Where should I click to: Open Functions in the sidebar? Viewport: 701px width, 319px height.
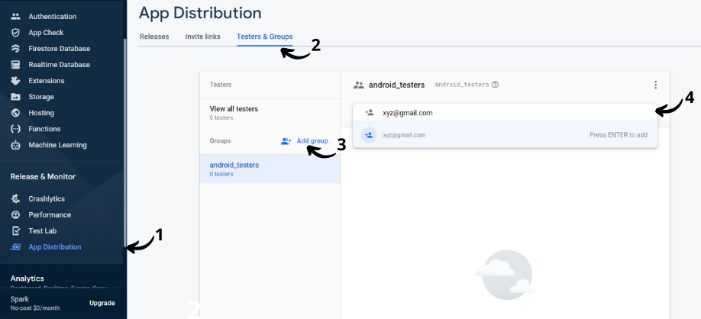coord(44,129)
